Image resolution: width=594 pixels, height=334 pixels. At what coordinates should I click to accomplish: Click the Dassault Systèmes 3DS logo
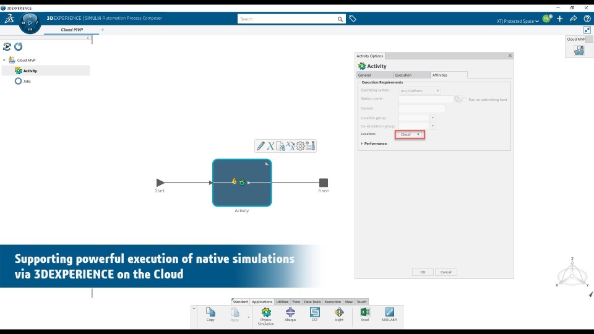[x=9, y=19]
